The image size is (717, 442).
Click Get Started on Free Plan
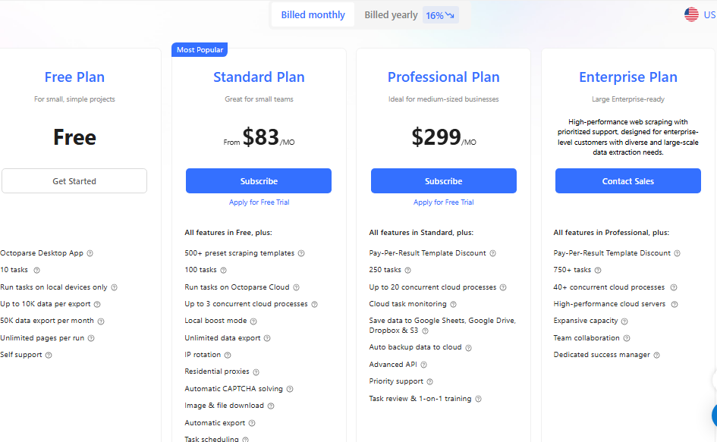pos(74,181)
